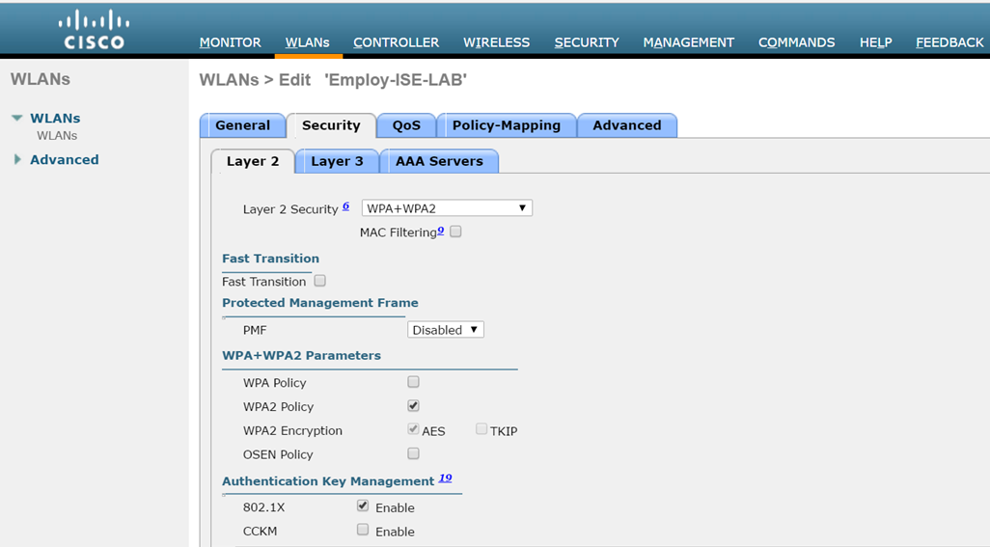Click the 'WPA+WPA2 Parameters' section heading
Image resolution: width=990 pixels, height=547 pixels.
[x=302, y=356]
